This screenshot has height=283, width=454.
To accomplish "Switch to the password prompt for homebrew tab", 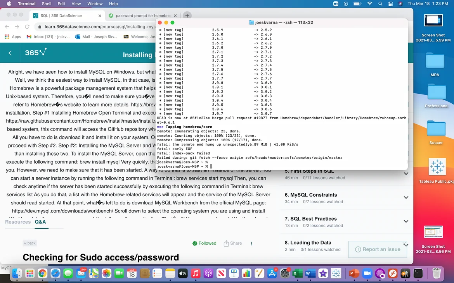I will (x=142, y=15).
